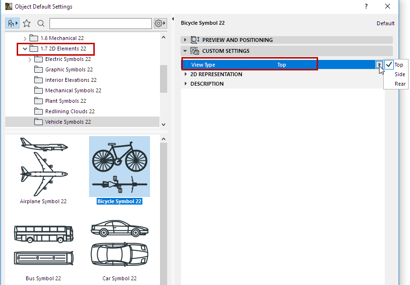
Task: Click the Bicycle Symbol 22 name label
Action: (x=120, y=201)
